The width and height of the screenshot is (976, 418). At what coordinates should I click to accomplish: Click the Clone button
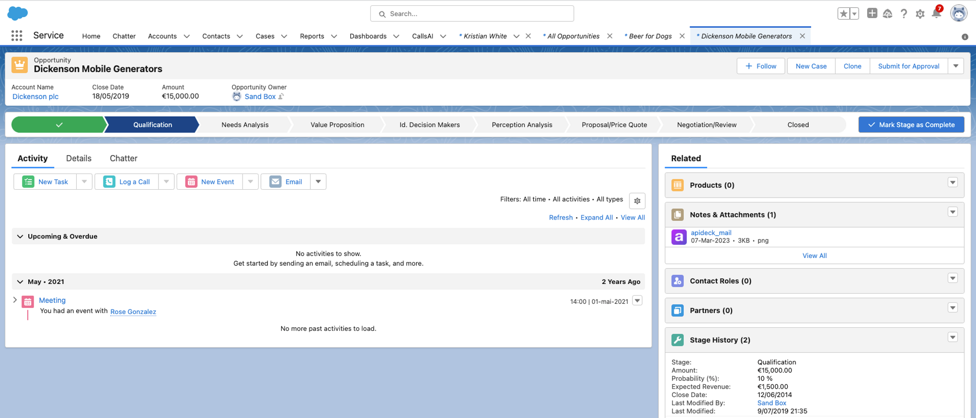coord(853,66)
